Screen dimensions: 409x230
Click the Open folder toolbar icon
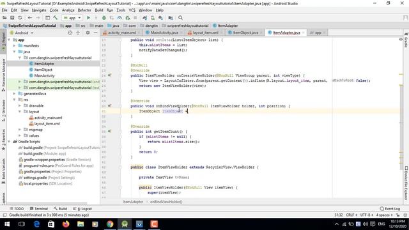pyautogui.click(x=4, y=18)
